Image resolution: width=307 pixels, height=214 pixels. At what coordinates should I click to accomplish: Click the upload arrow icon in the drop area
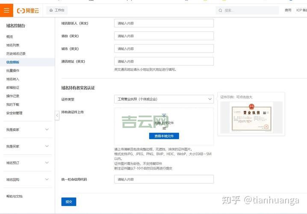[x=164, y=116]
